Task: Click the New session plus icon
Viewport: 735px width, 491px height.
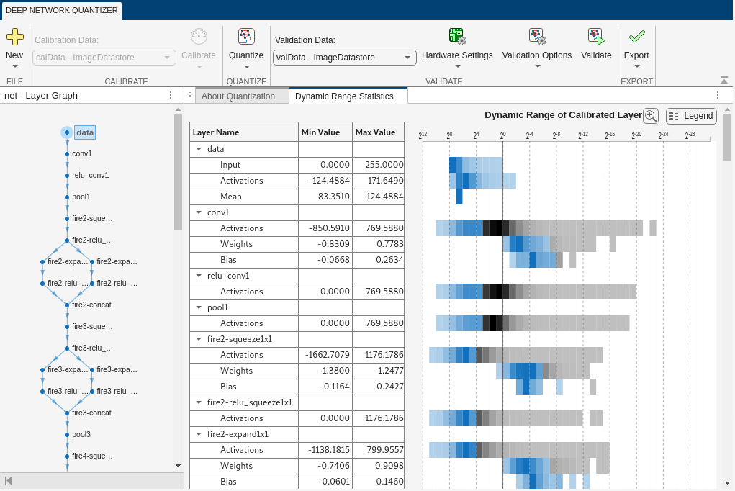Action: (14, 37)
